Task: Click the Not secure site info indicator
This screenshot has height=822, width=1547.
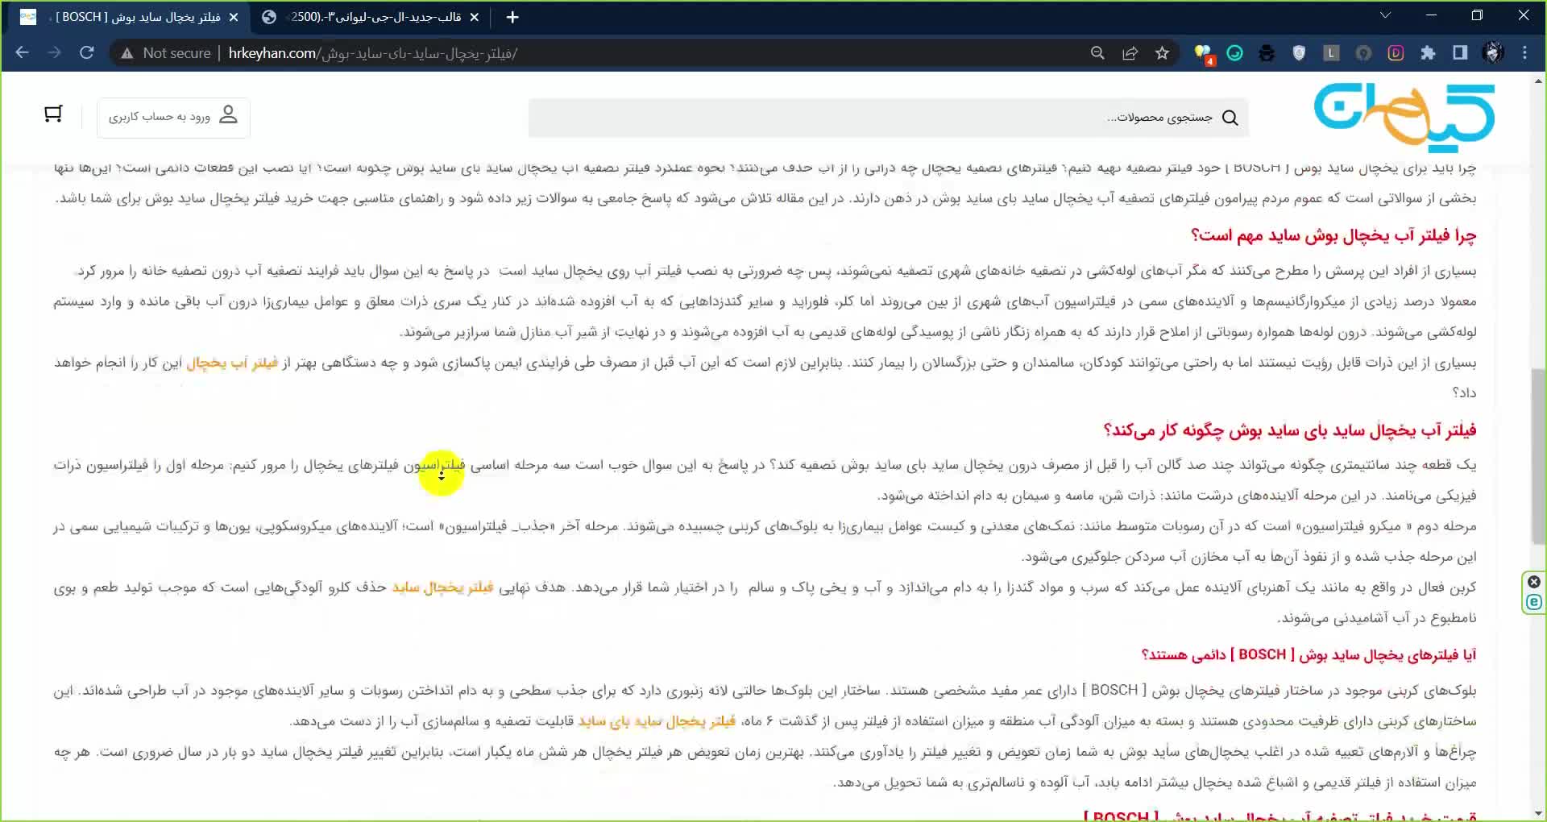Action: tap(165, 53)
